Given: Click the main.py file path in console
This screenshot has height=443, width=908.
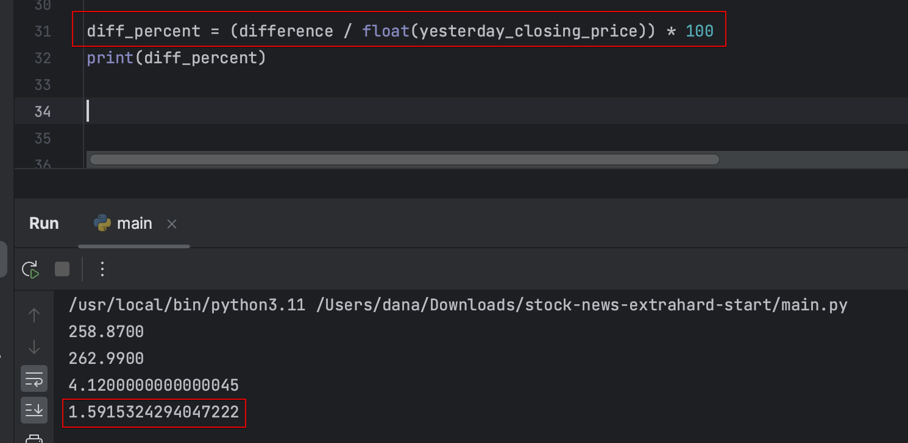Looking at the screenshot, I should tap(582, 305).
